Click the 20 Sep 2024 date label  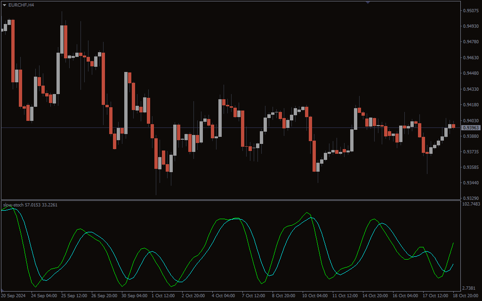[x=13, y=296]
